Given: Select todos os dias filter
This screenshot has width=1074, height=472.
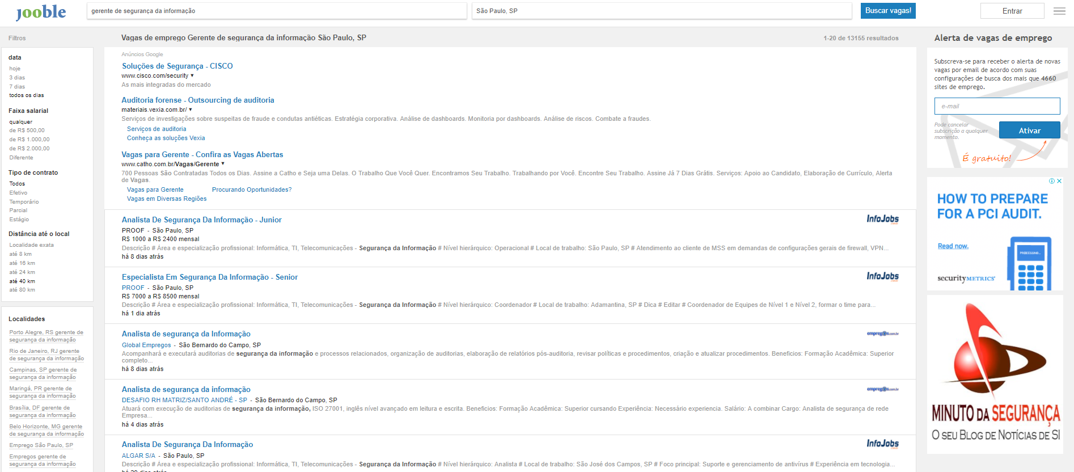Looking at the screenshot, I should [x=27, y=95].
